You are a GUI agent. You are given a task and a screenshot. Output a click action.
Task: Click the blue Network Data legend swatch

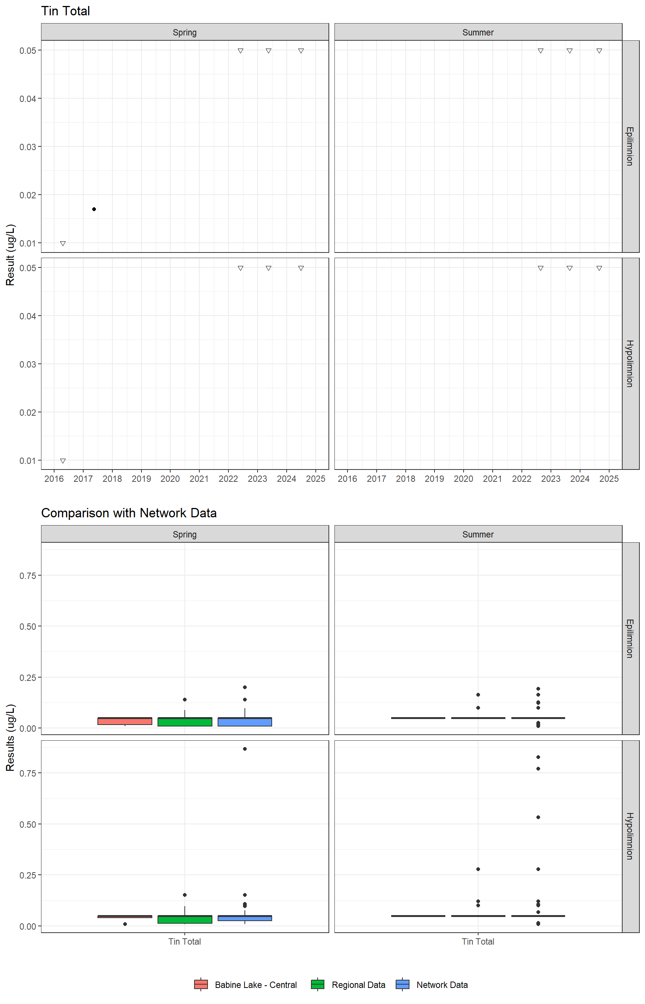click(402, 984)
